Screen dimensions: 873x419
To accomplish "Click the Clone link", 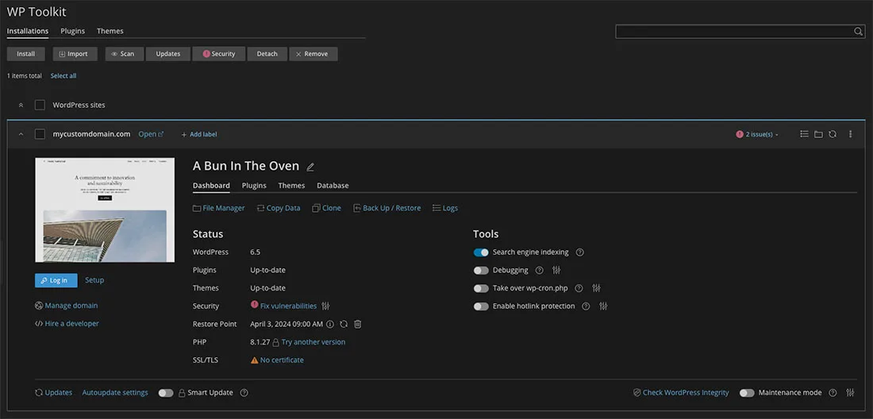I will (327, 208).
